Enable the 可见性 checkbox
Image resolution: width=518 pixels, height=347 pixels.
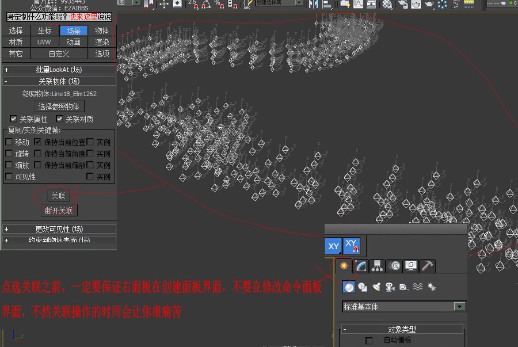(9, 176)
